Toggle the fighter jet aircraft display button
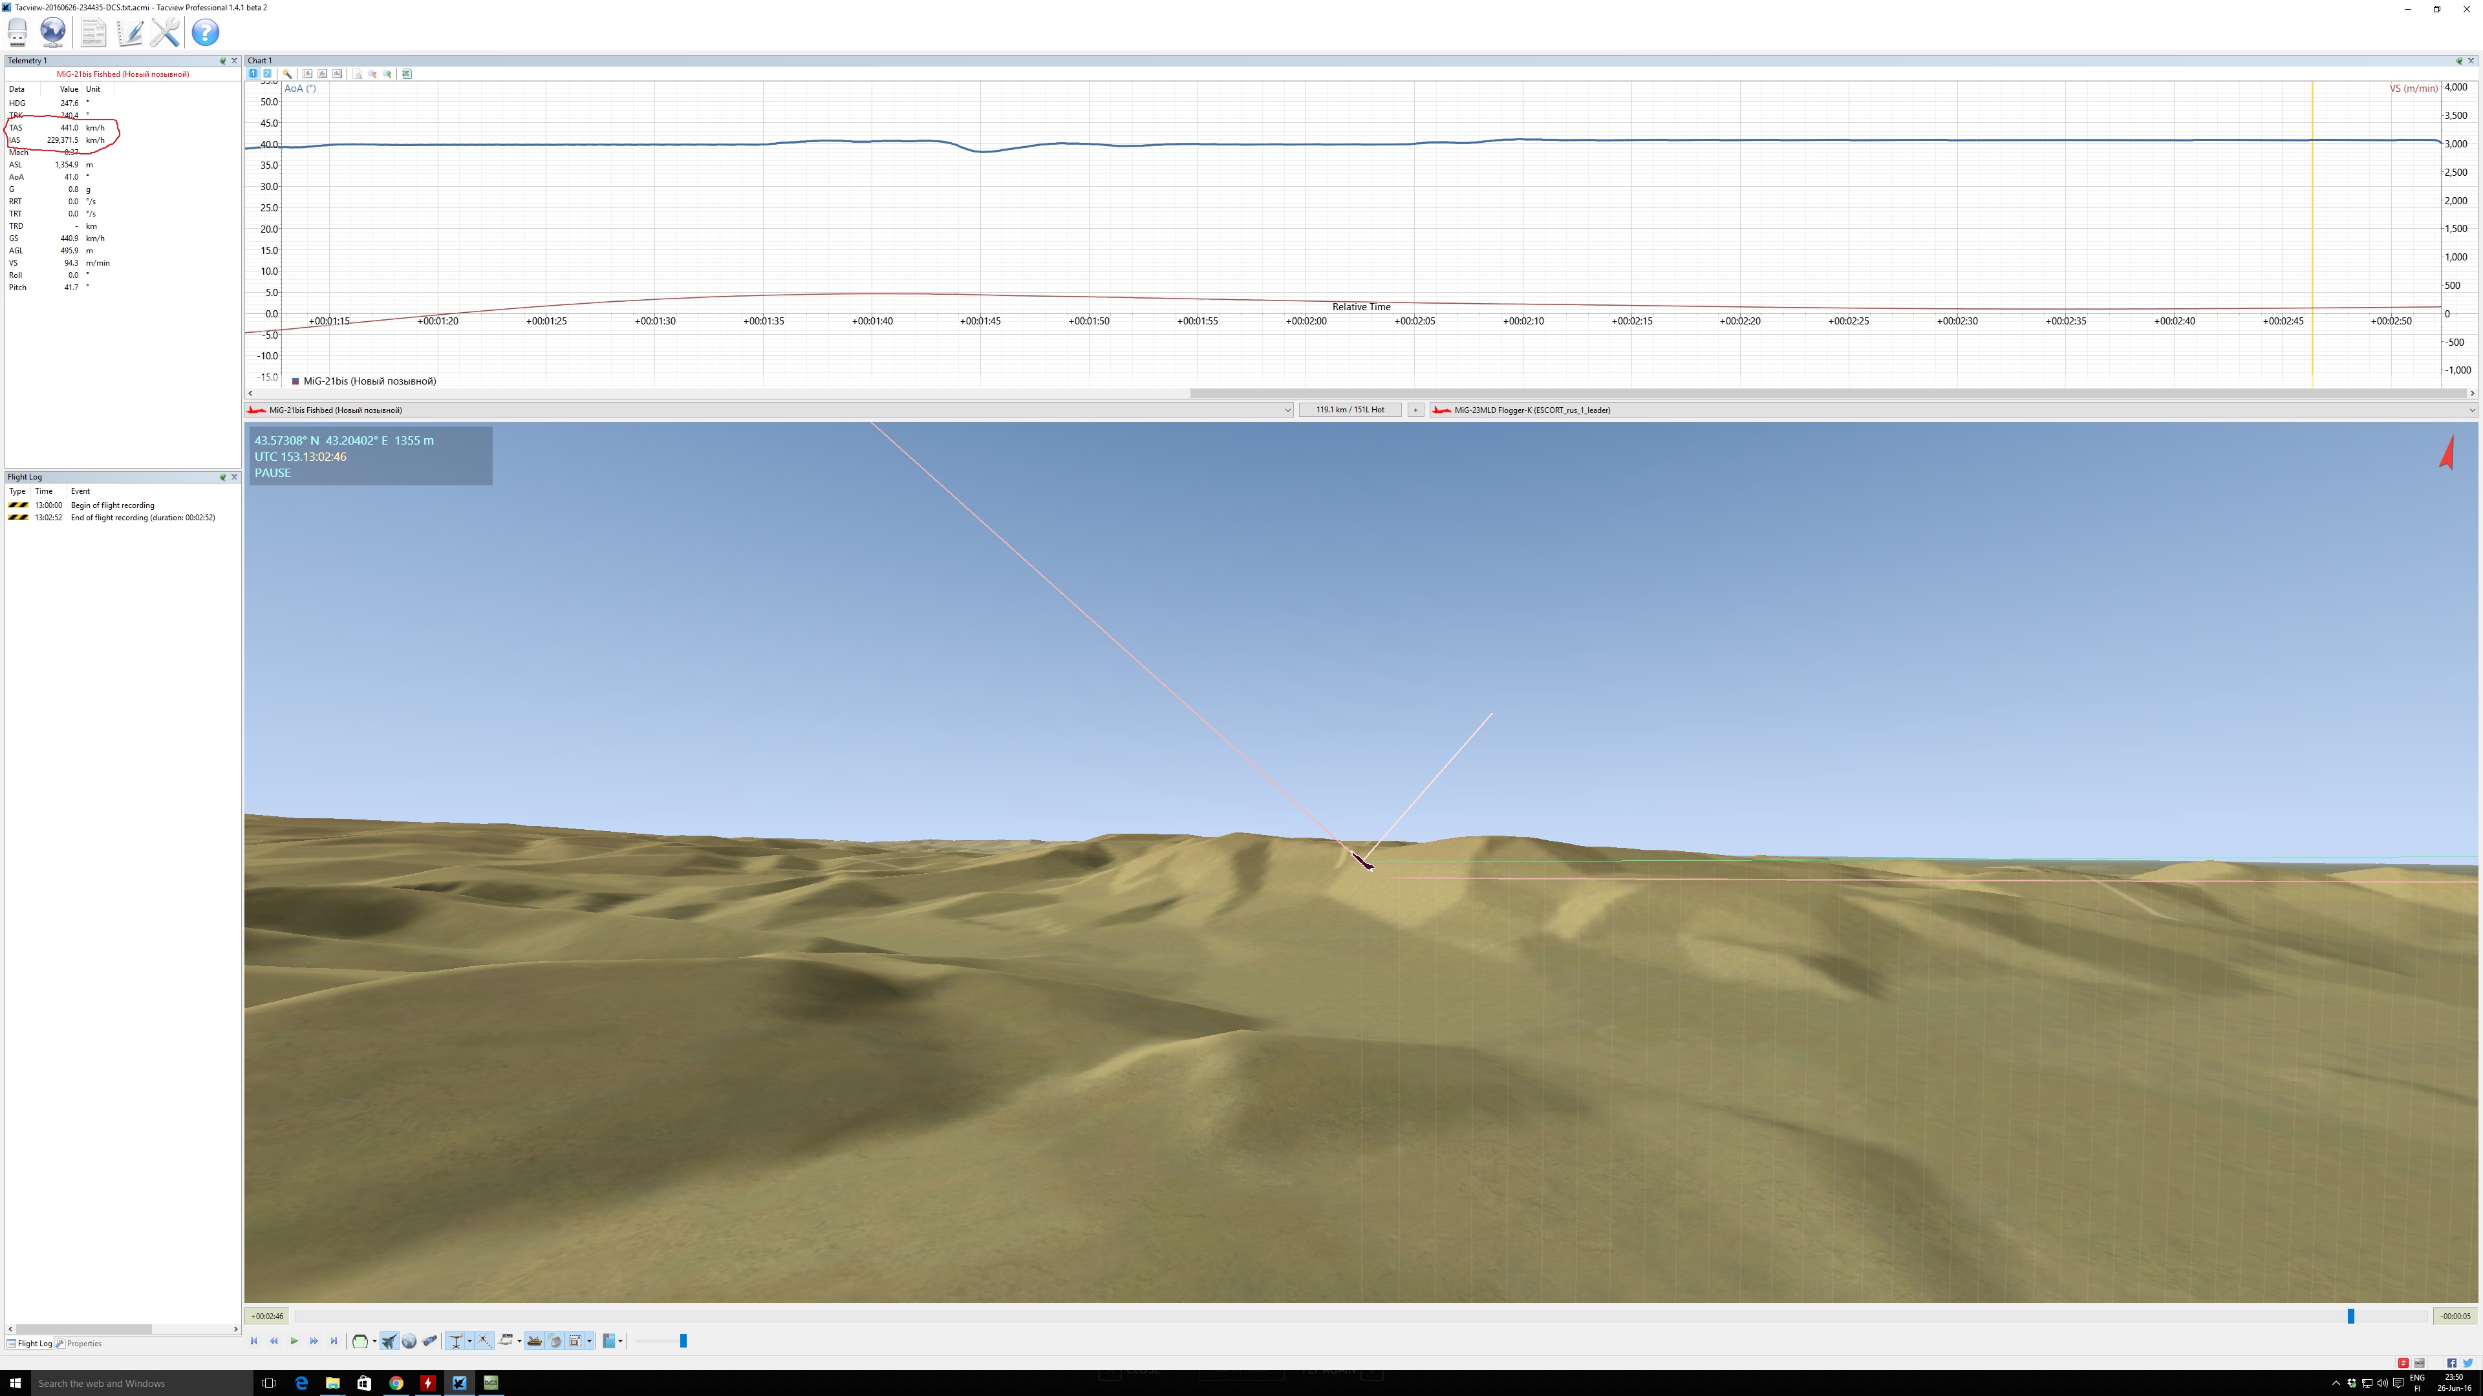The width and height of the screenshot is (2483, 1396). coord(389,1341)
